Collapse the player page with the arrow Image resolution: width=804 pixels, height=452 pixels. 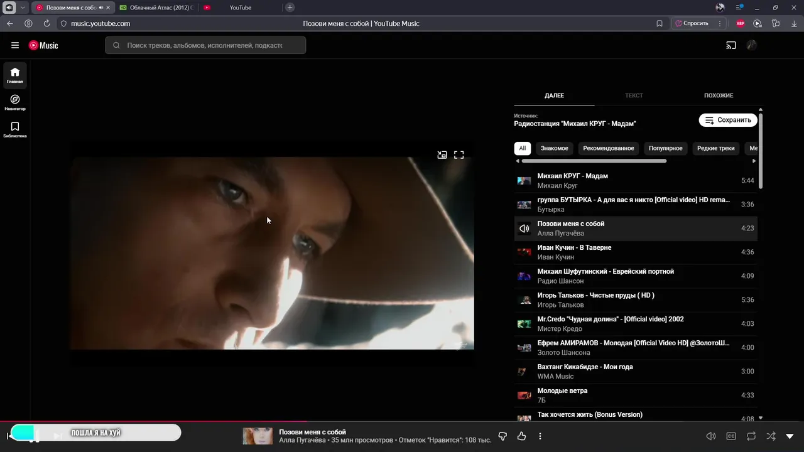(790, 436)
